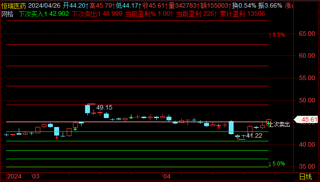Click the 网格 indicator name

pos(8,14)
